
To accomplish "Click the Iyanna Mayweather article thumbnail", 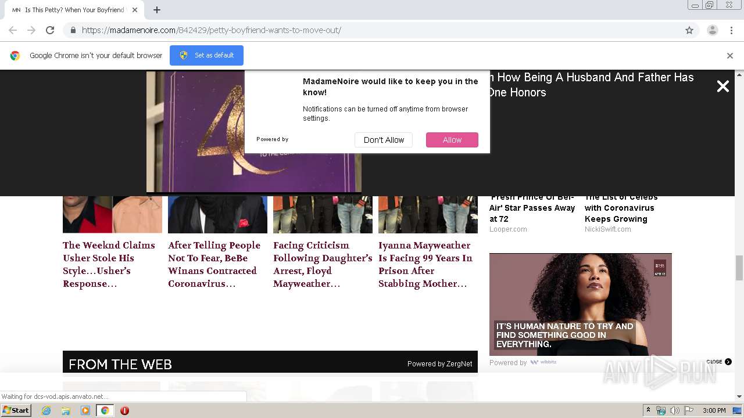I will pyautogui.click(x=428, y=214).
